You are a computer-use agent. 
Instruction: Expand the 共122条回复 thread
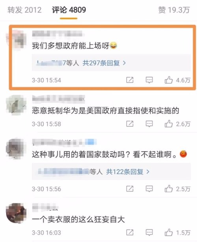[128, 171]
